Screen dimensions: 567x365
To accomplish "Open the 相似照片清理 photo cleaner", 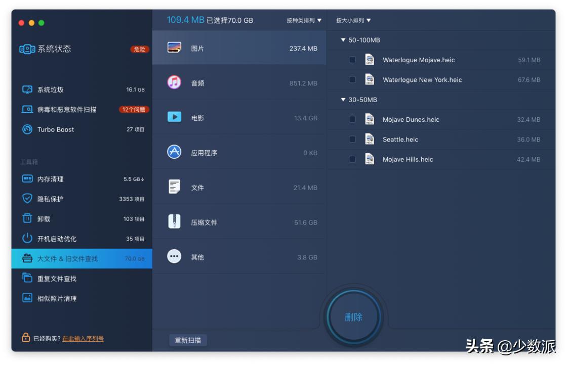I will coord(55,298).
